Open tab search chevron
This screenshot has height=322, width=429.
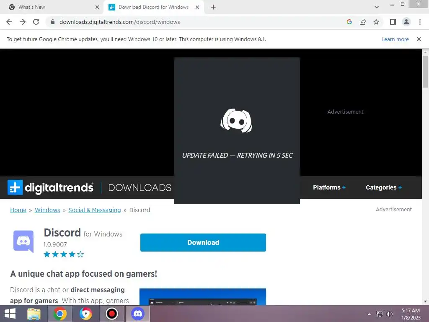coord(377,7)
